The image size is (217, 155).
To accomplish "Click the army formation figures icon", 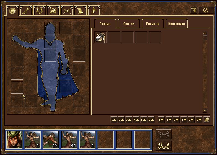I will pos(164,145).
